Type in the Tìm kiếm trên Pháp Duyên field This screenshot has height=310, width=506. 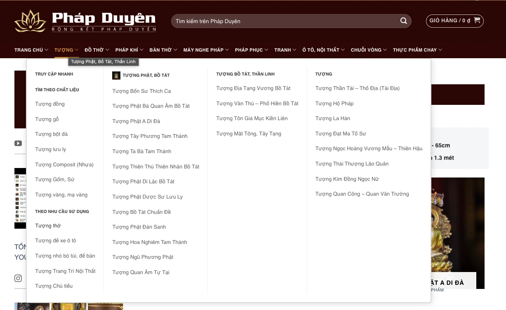285,21
